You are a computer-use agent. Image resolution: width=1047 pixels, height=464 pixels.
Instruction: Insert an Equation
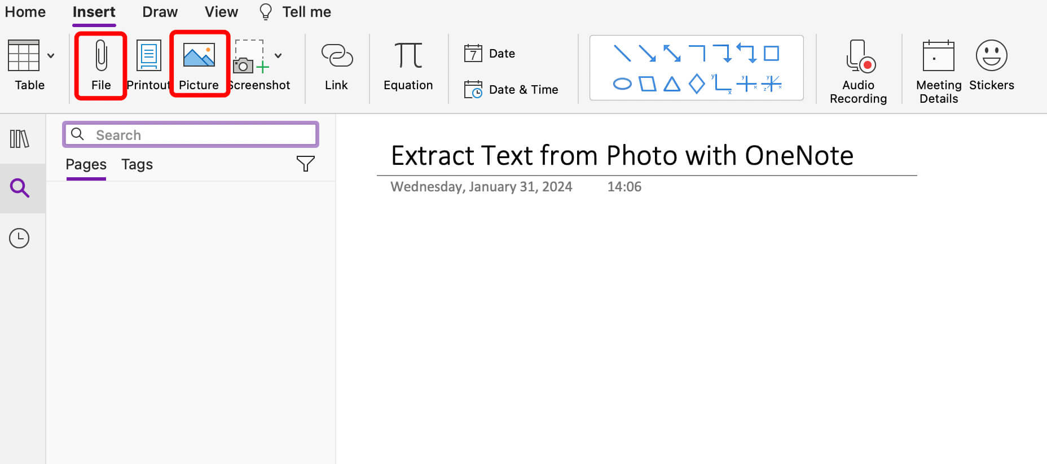[x=408, y=66]
